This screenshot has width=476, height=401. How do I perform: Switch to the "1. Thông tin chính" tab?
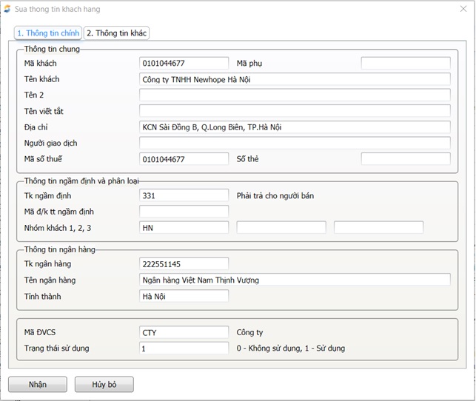pyautogui.click(x=48, y=33)
